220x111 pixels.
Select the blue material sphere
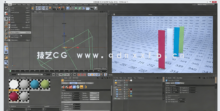pos(35,84)
